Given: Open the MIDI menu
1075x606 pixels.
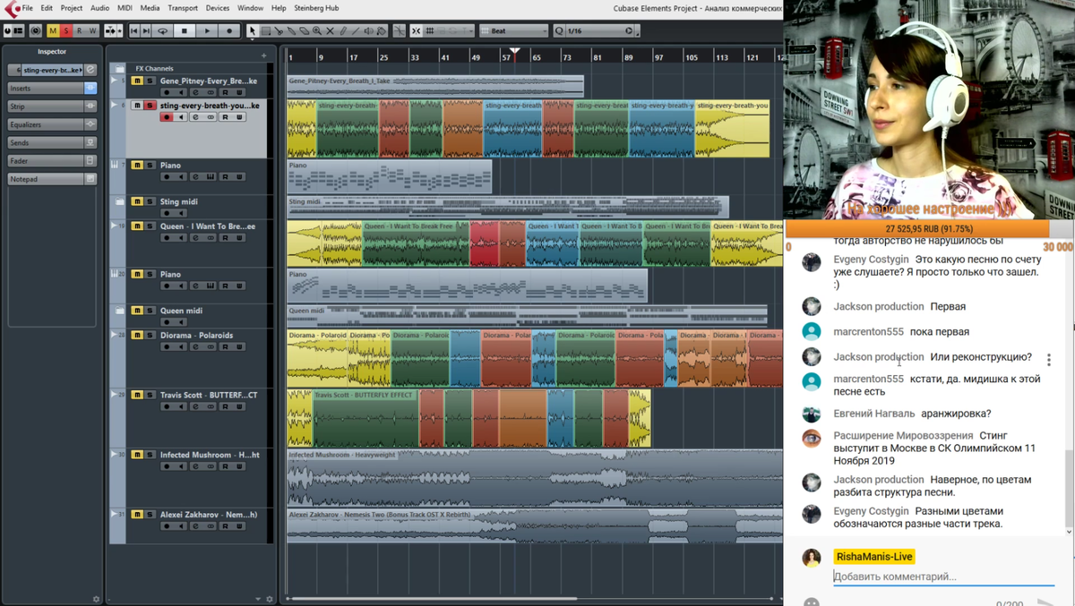Looking at the screenshot, I should (x=125, y=8).
